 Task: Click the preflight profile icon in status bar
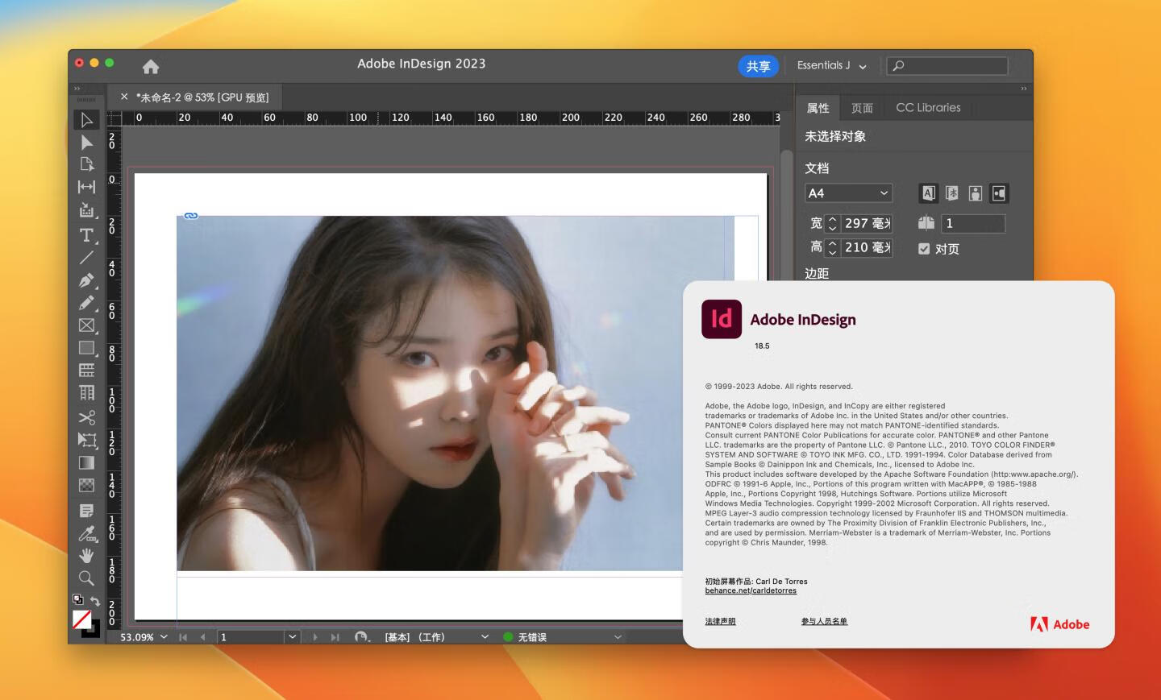click(362, 637)
